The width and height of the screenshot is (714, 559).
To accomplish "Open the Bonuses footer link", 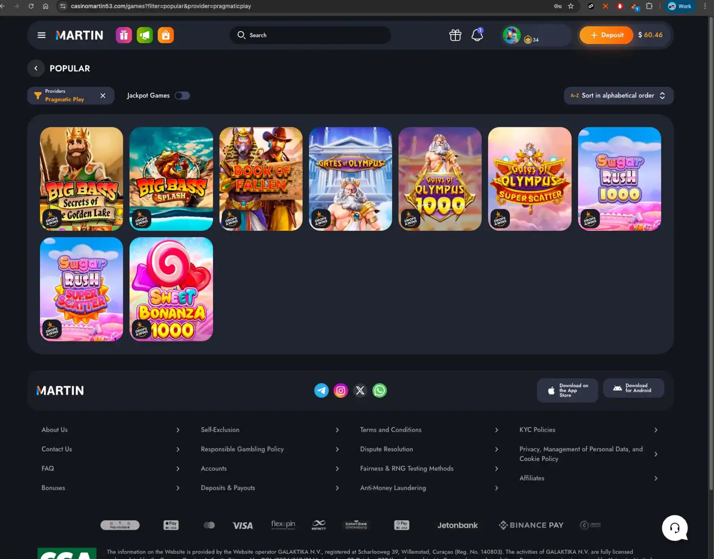I will (x=53, y=488).
